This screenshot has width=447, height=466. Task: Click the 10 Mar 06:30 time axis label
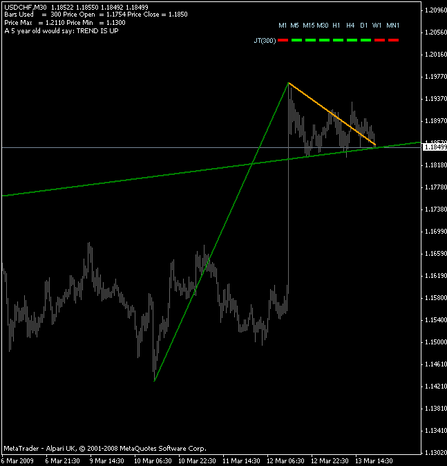click(x=153, y=461)
